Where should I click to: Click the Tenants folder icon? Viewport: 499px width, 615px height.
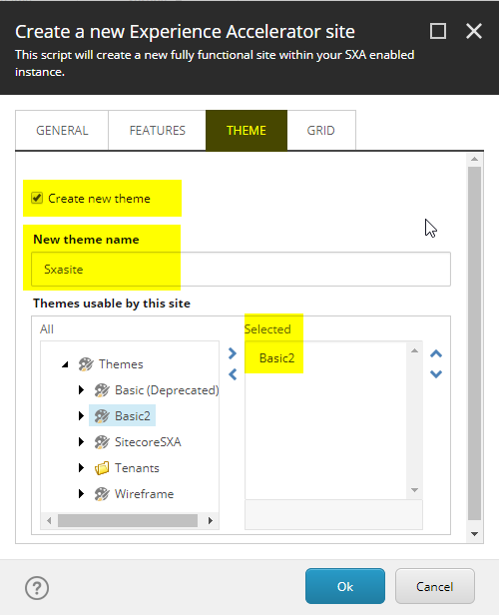(x=102, y=468)
